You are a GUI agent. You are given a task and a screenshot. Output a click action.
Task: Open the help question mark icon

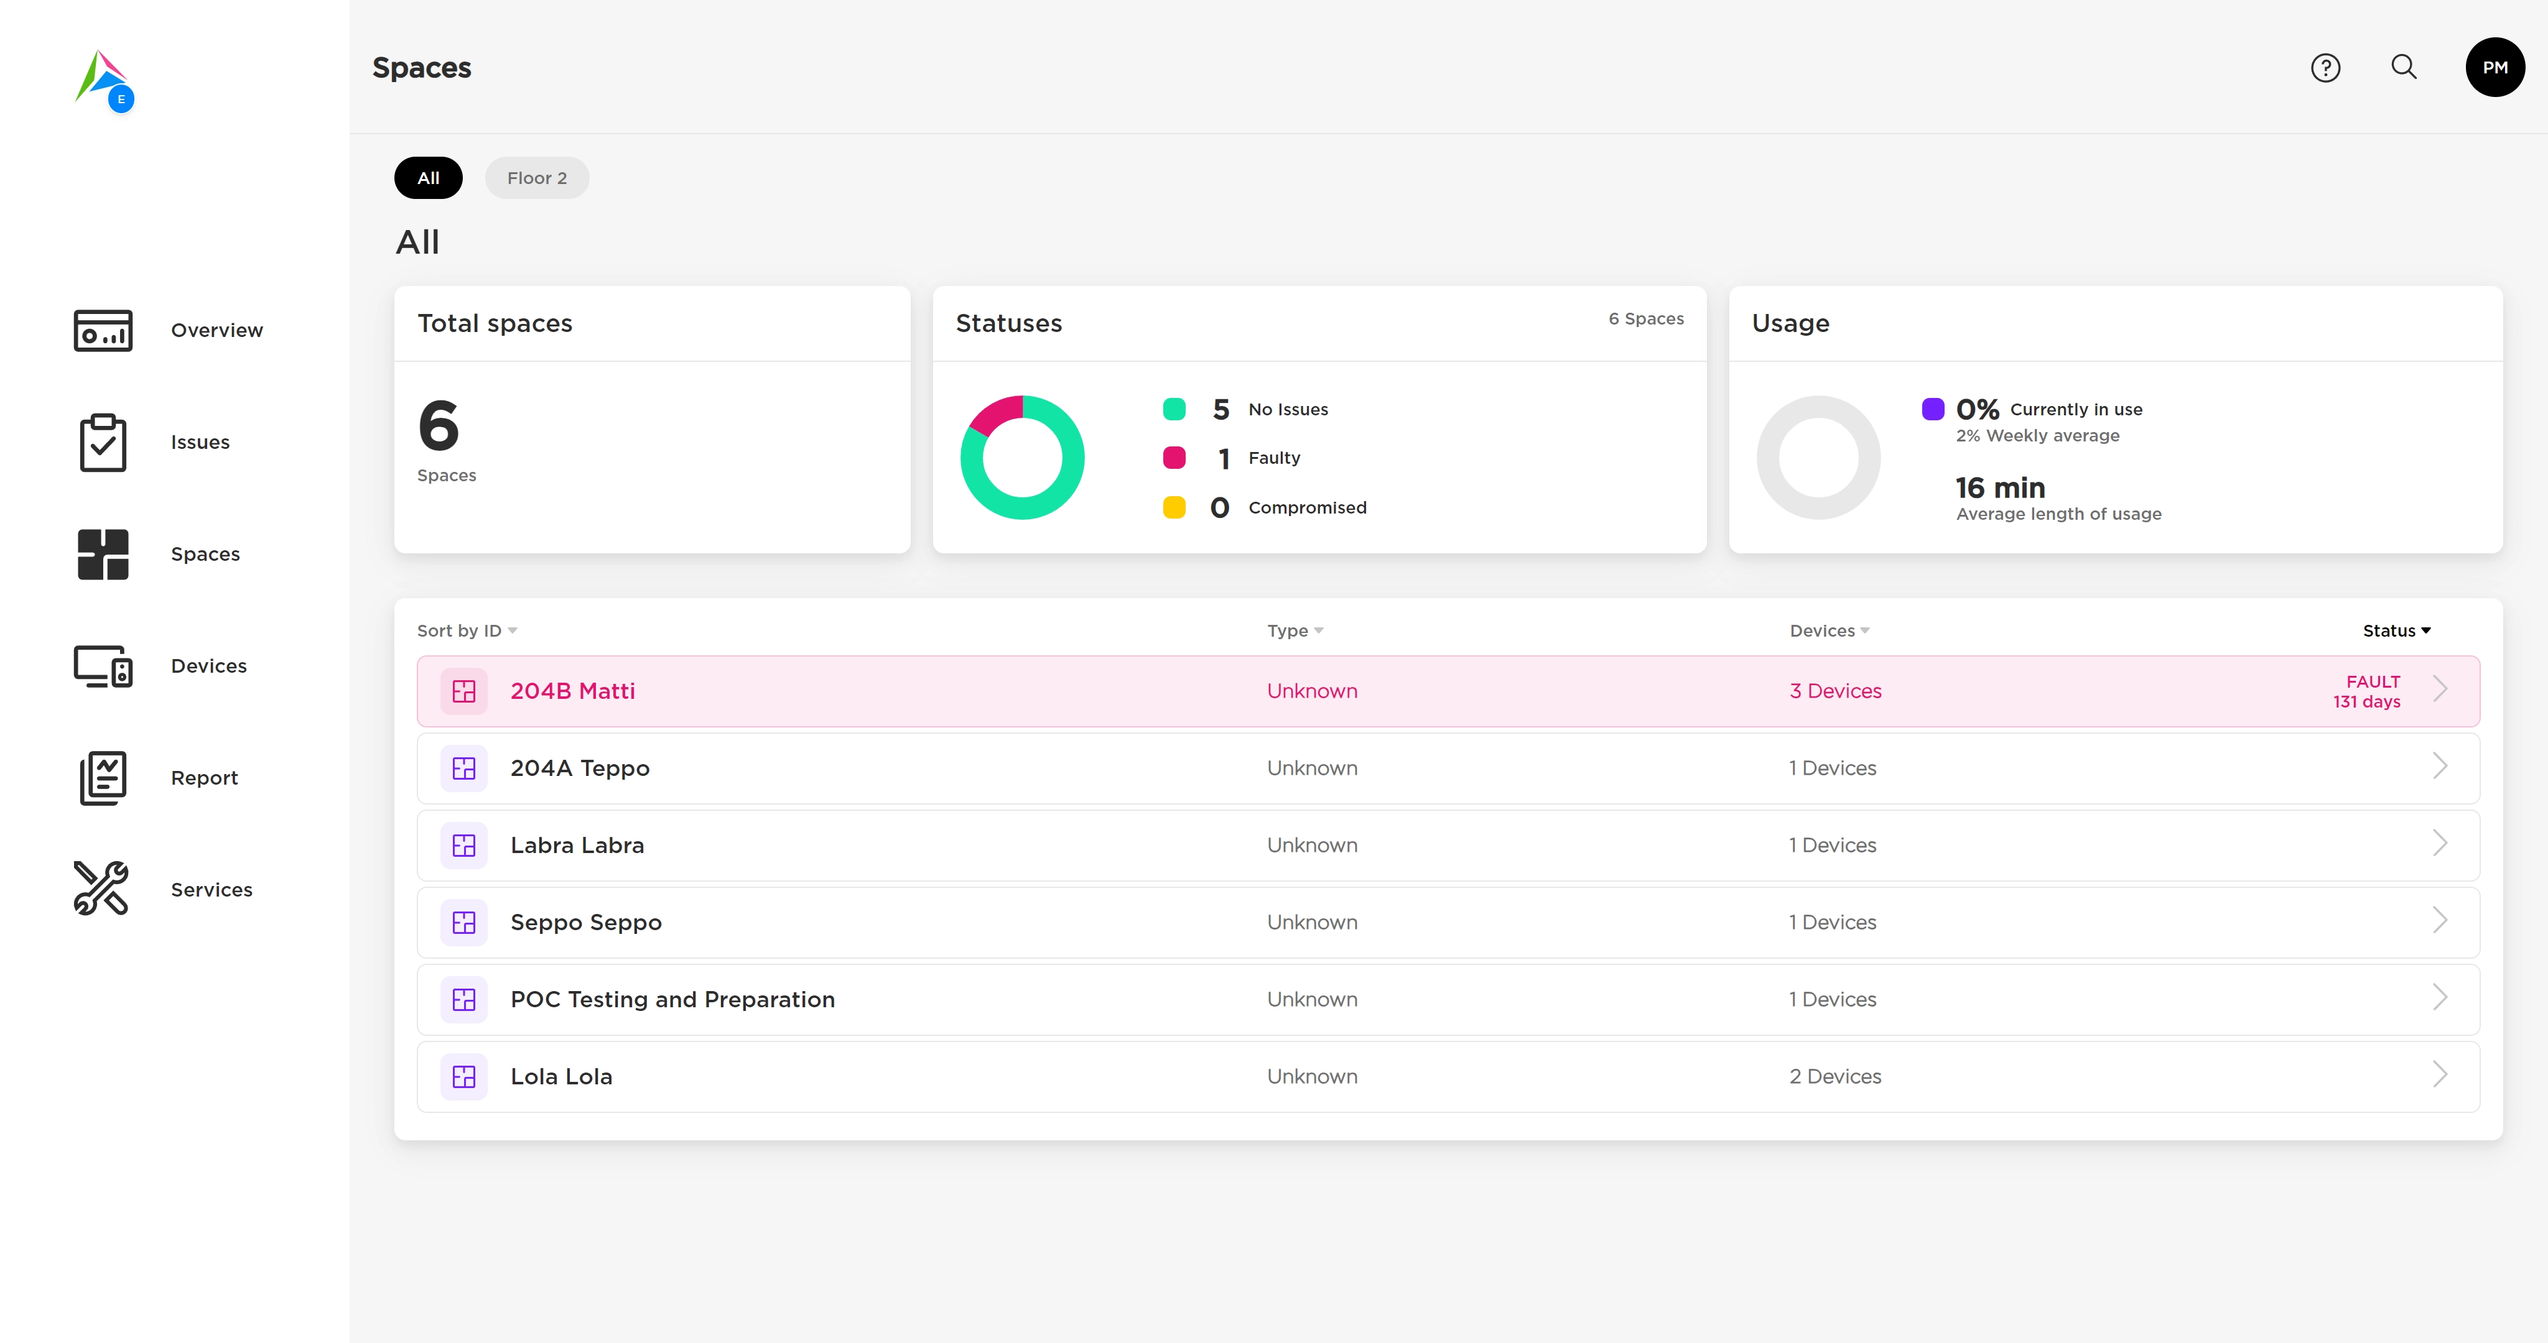click(x=2325, y=67)
